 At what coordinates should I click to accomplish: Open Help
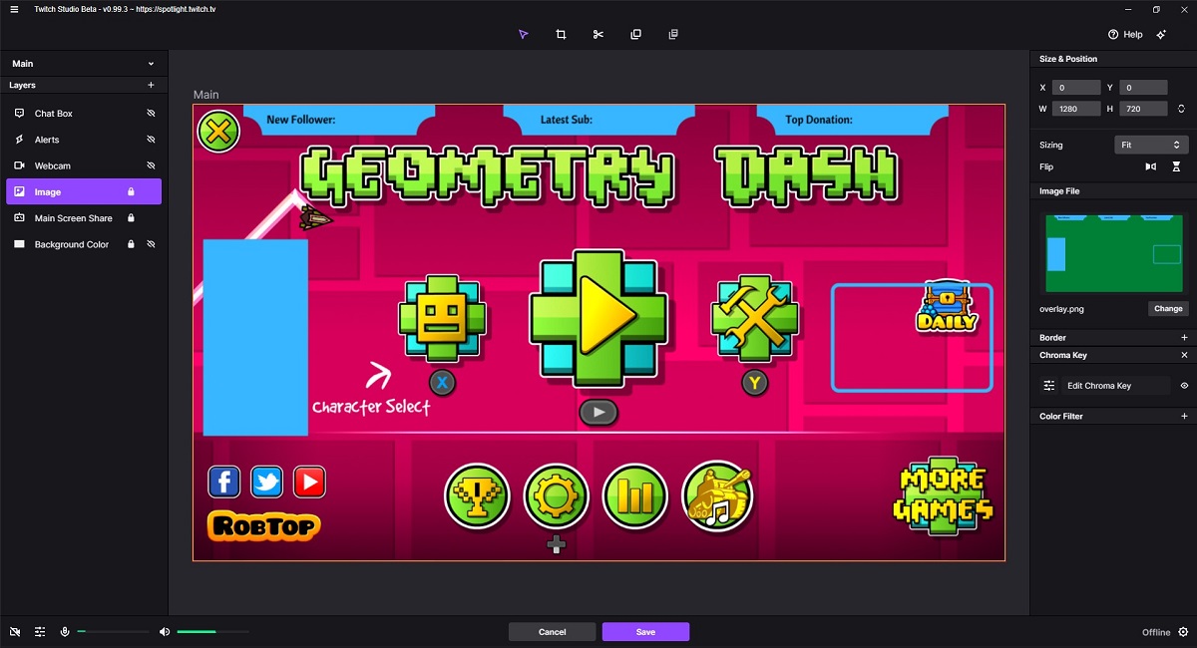(1125, 34)
